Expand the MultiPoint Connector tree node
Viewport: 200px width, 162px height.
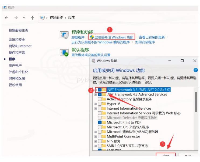click(x=95, y=136)
